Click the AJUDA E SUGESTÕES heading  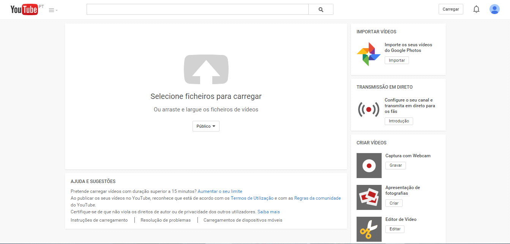coord(93,181)
